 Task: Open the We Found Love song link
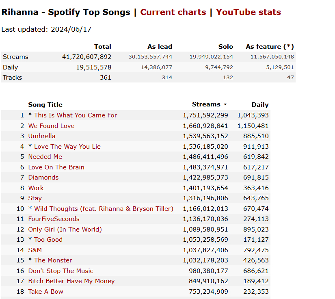pyautogui.click(x=51, y=126)
